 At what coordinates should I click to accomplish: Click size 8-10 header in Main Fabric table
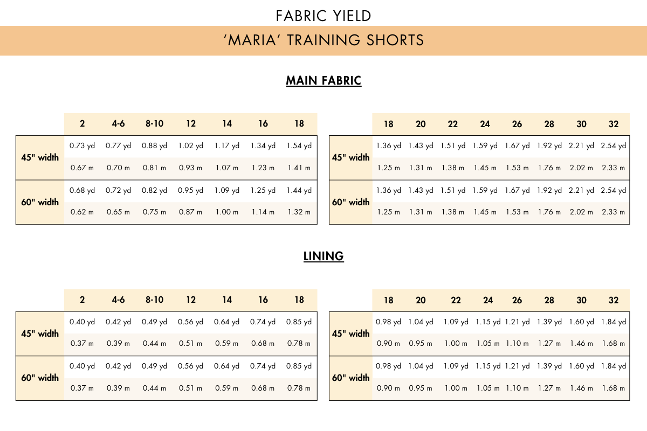154,124
